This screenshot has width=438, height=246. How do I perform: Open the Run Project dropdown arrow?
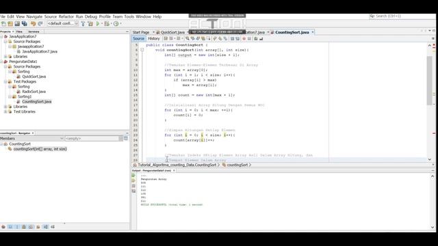[x=102, y=24]
